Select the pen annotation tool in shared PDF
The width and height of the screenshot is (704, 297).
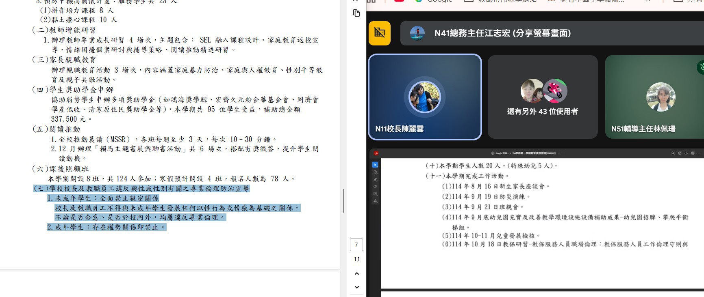(375, 179)
